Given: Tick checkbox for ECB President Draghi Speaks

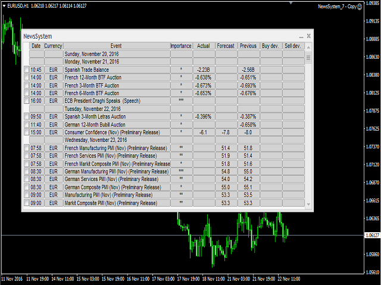Looking at the screenshot, I should pyautogui.click(x=26, y=101).
